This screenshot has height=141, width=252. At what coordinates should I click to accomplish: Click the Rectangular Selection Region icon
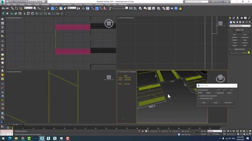43,8
